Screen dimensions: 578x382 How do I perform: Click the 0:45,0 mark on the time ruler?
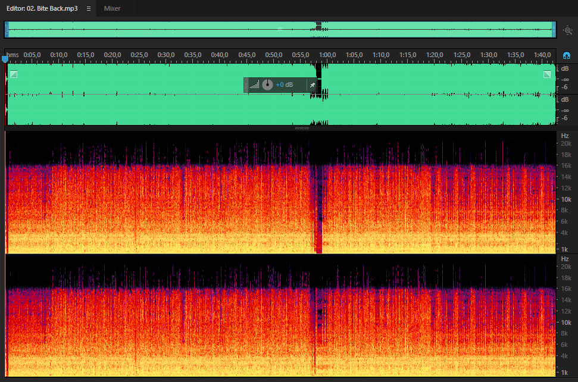[246, 55]
